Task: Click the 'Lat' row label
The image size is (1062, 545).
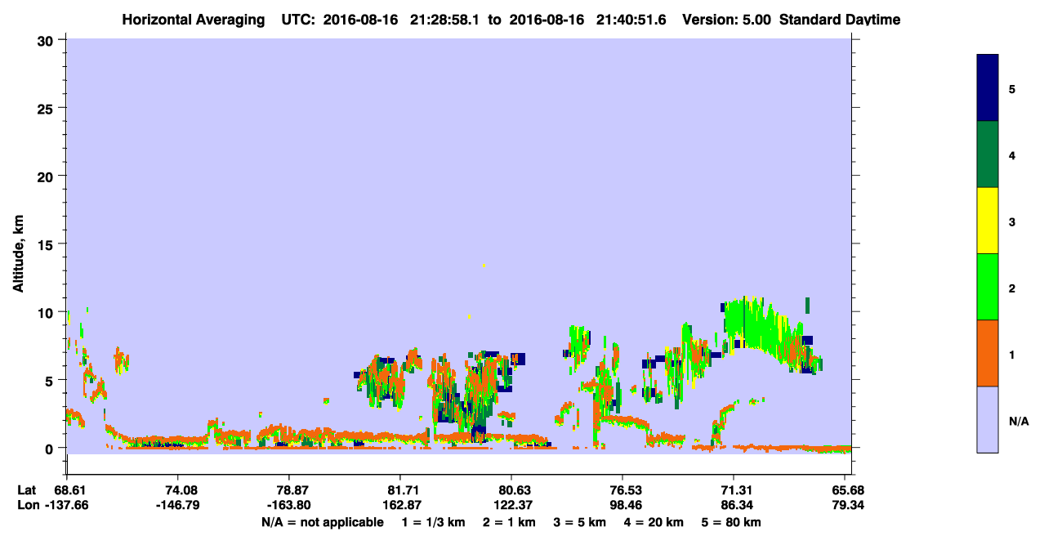Action: 27,490
